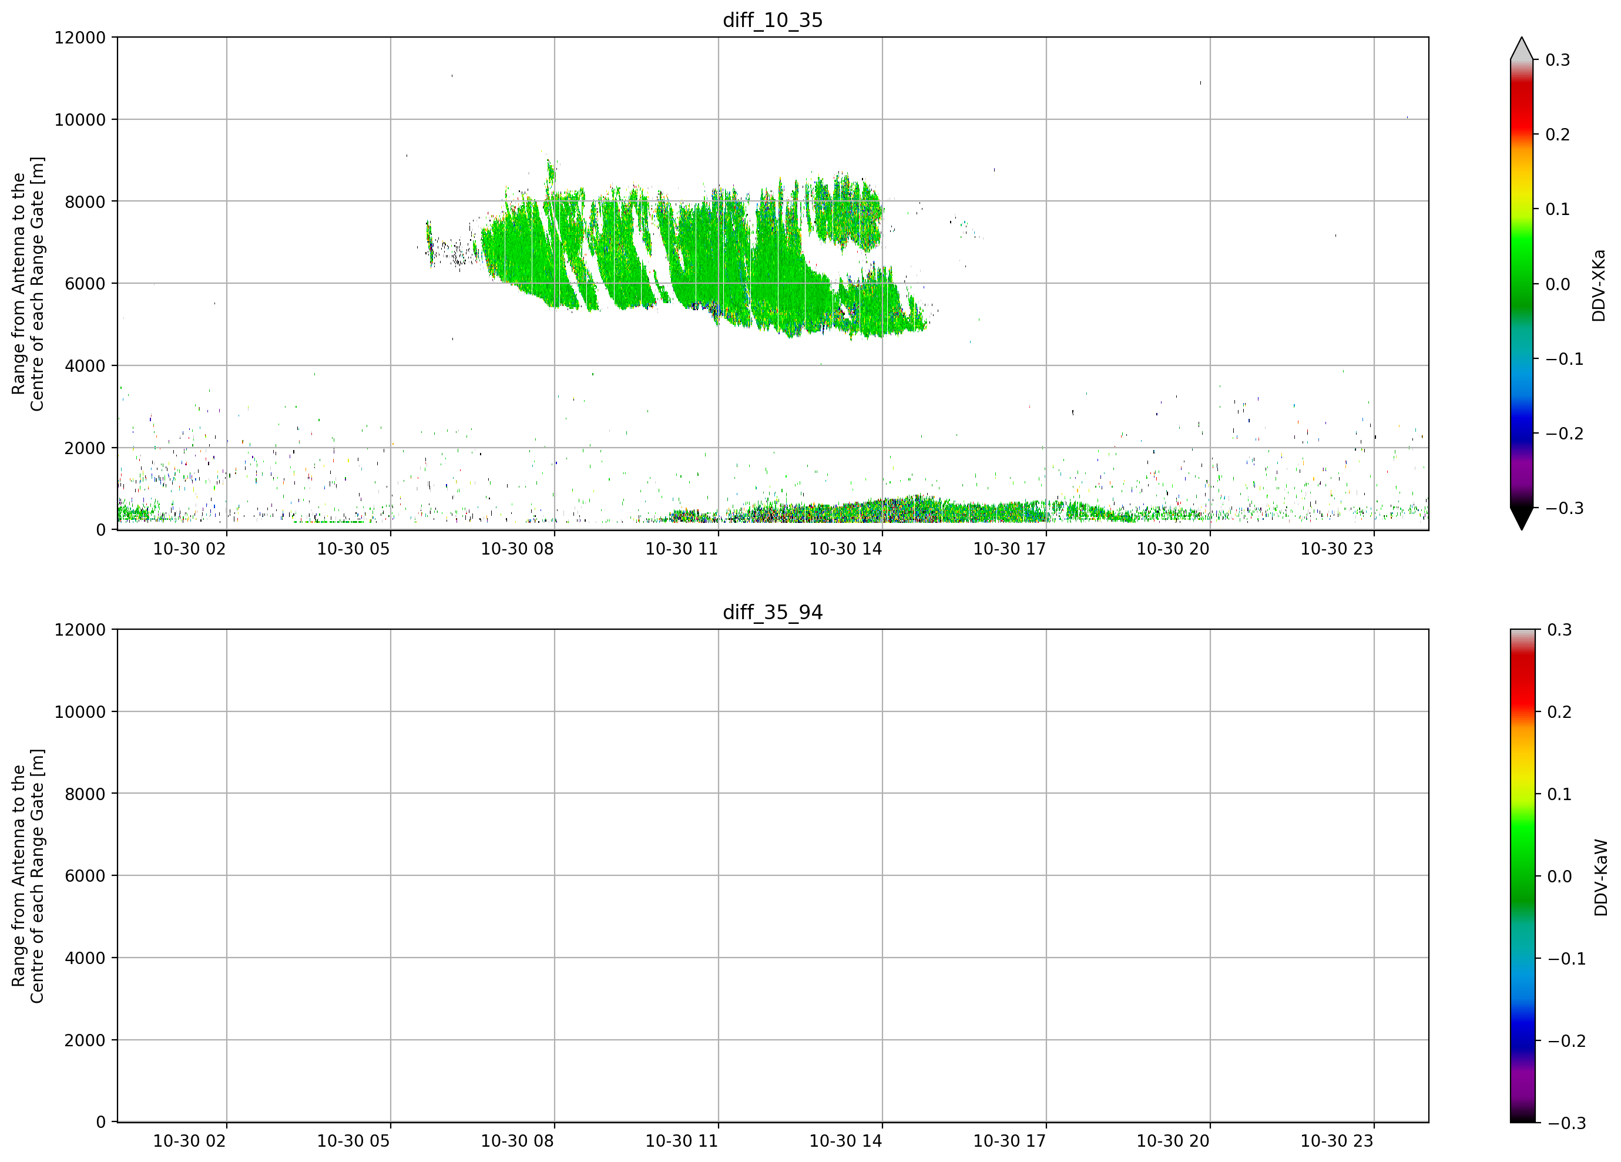Click the diff_35_94 plot title
The width and height of the screenshot is (1621, 1162).
(773, 613)
